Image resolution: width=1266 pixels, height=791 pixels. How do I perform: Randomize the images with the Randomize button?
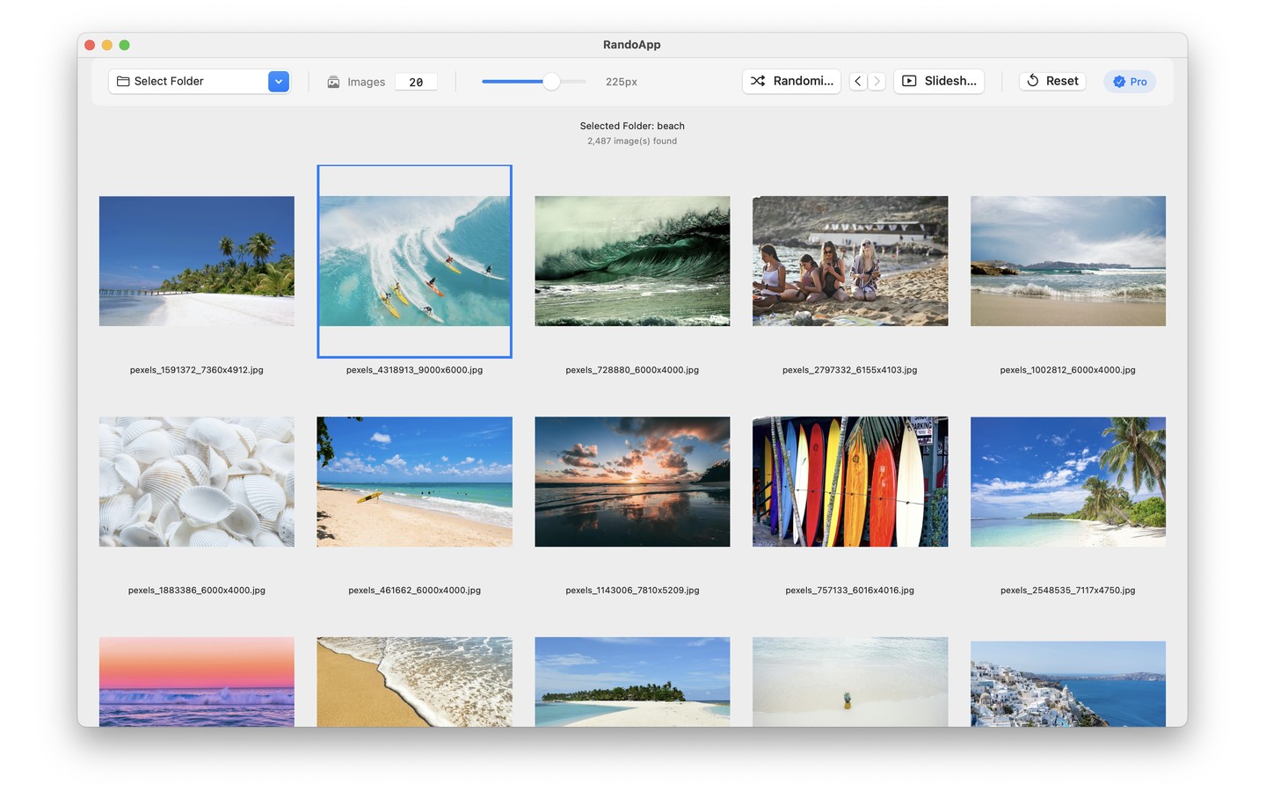[789, 81]
